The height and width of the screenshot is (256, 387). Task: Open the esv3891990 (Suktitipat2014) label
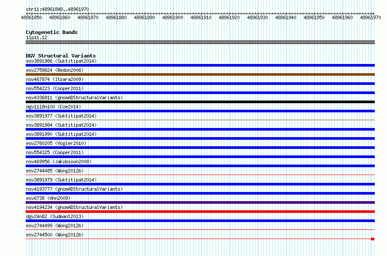[61, 134]
